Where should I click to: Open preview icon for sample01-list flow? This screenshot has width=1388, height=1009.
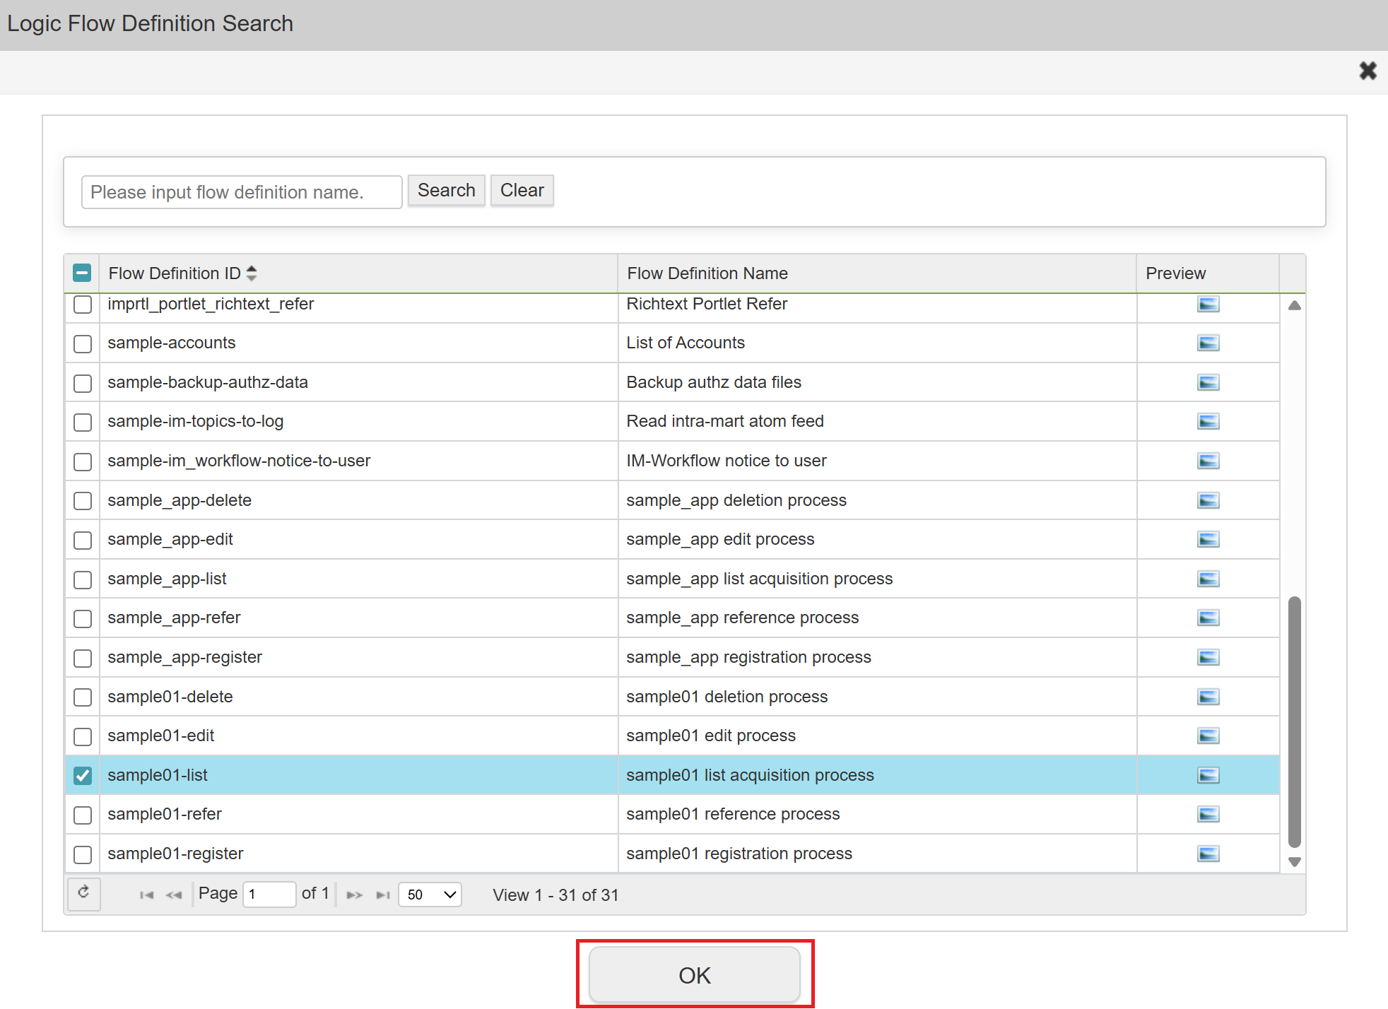(x=1208, y=776)
